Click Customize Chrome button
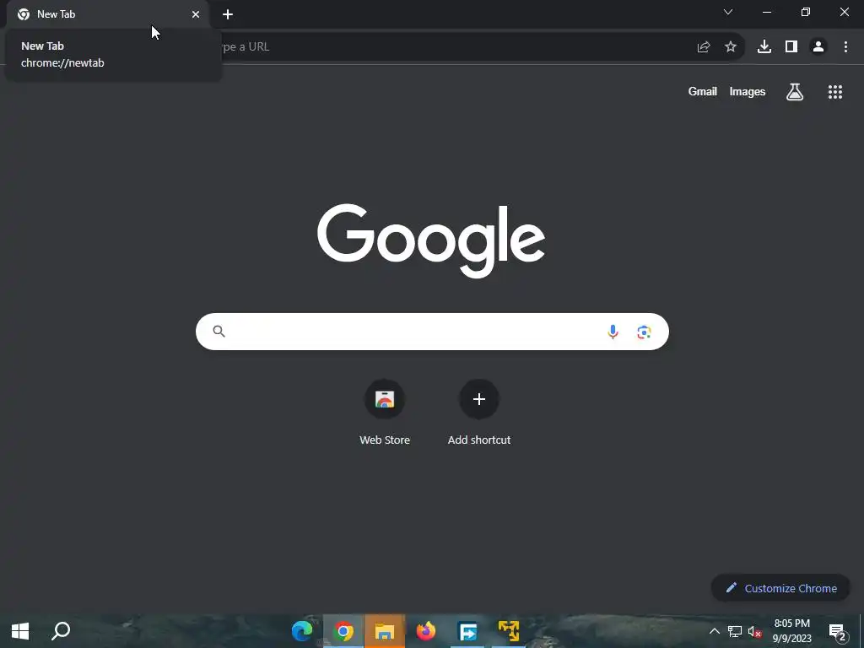 (780, 588)
